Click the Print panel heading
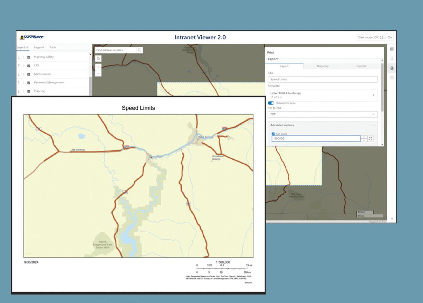The image size is (423, 303). pyautogui.click(x=270, y=52)
